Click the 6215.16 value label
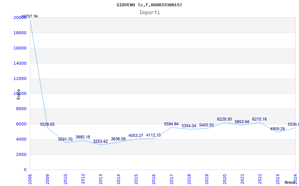This screenshot has width=299, height=186. point(259,119)
